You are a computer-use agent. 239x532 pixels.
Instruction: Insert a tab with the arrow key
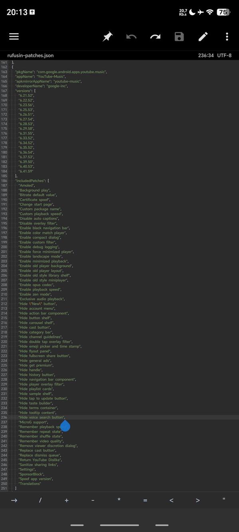pos(14,500)
